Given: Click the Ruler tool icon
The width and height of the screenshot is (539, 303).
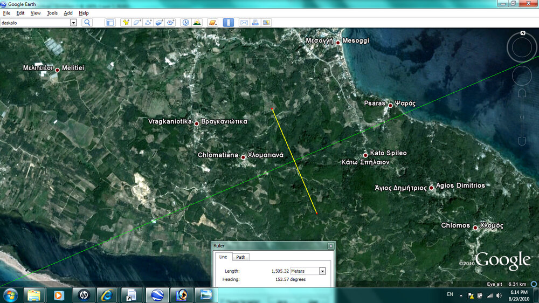Looking at the screenshot, I should point(228,23).
